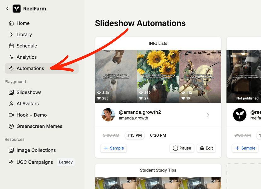Pause the INFJ Lists automation
Screen dimensions: 261x189
click(x=182, y=148)
